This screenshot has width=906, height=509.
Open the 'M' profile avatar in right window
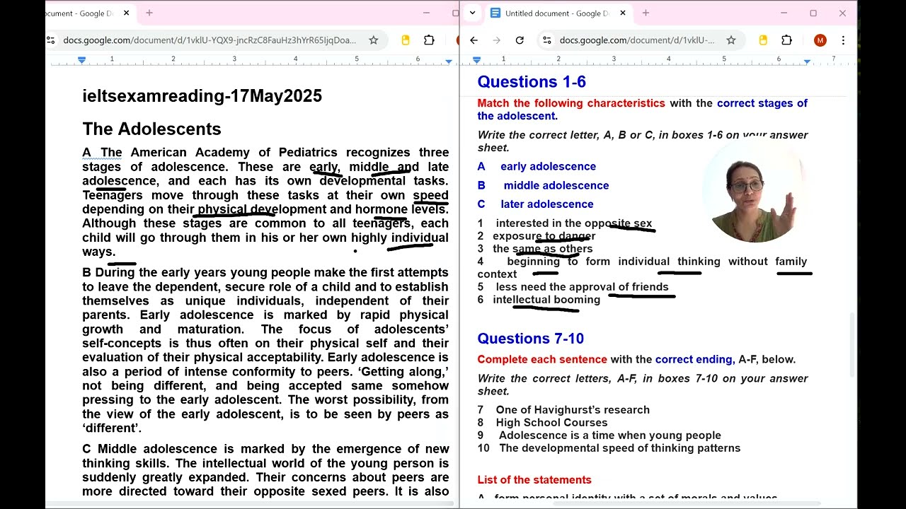click(820, 40)
